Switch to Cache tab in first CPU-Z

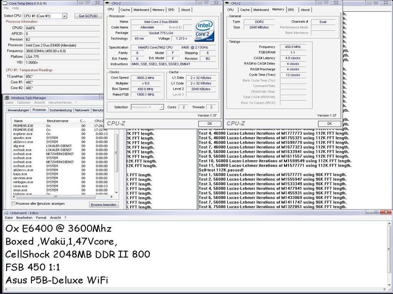[x=125, y=10]
